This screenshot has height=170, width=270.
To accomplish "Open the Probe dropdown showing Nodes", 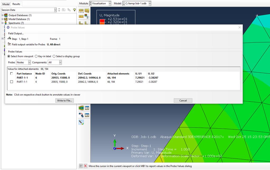I will point(23,62).
